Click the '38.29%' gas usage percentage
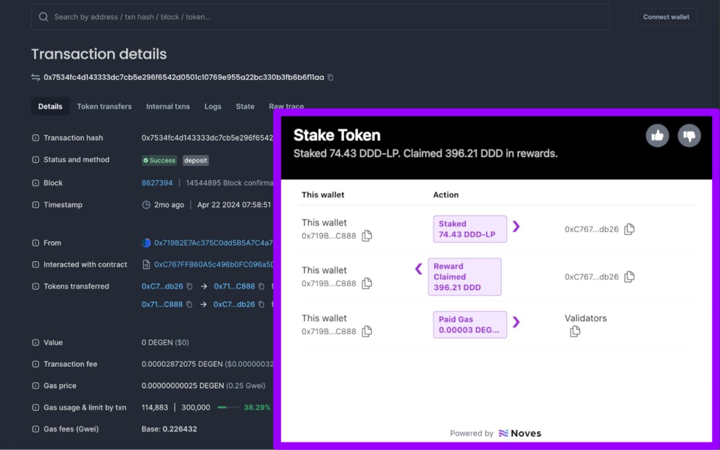 click(257, 407)
